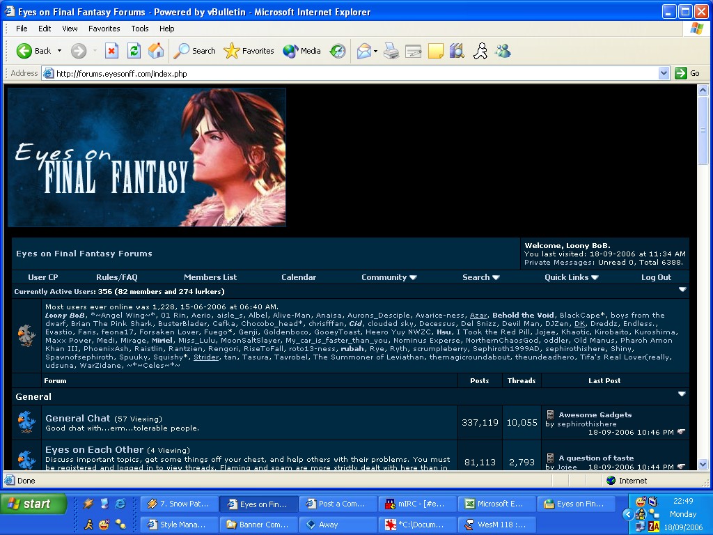713x535 pixels.
Task: Click the Log Out link
Action: (656, 277)
